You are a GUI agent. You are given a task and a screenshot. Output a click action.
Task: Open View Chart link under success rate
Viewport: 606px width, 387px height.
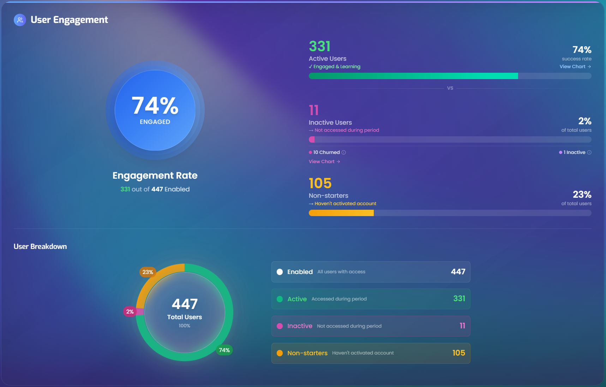tap(575, 66)
